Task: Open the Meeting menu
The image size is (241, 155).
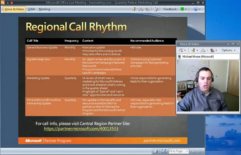Action: tap(44, 9)
